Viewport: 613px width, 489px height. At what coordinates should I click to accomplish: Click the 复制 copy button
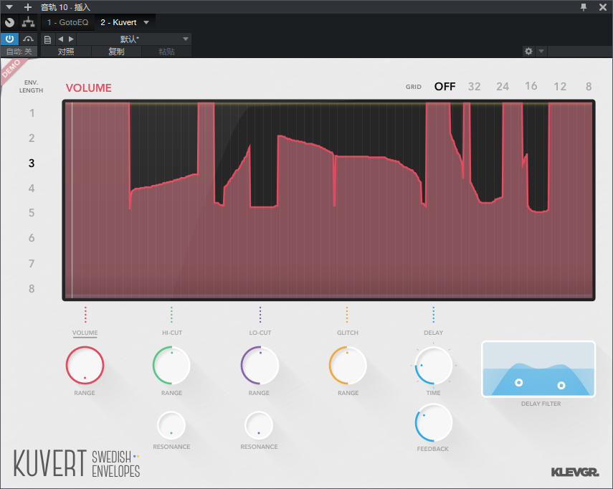click(x=116, y=51)
